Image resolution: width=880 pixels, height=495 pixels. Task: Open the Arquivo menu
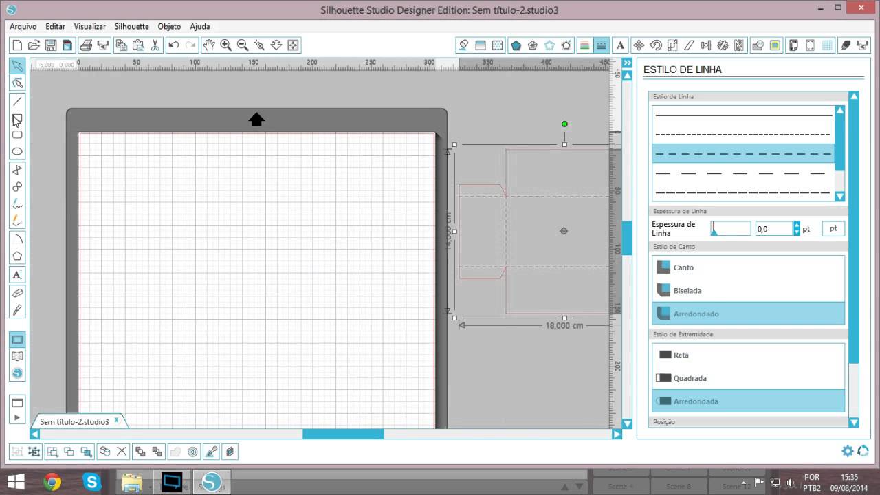point(23,26)
